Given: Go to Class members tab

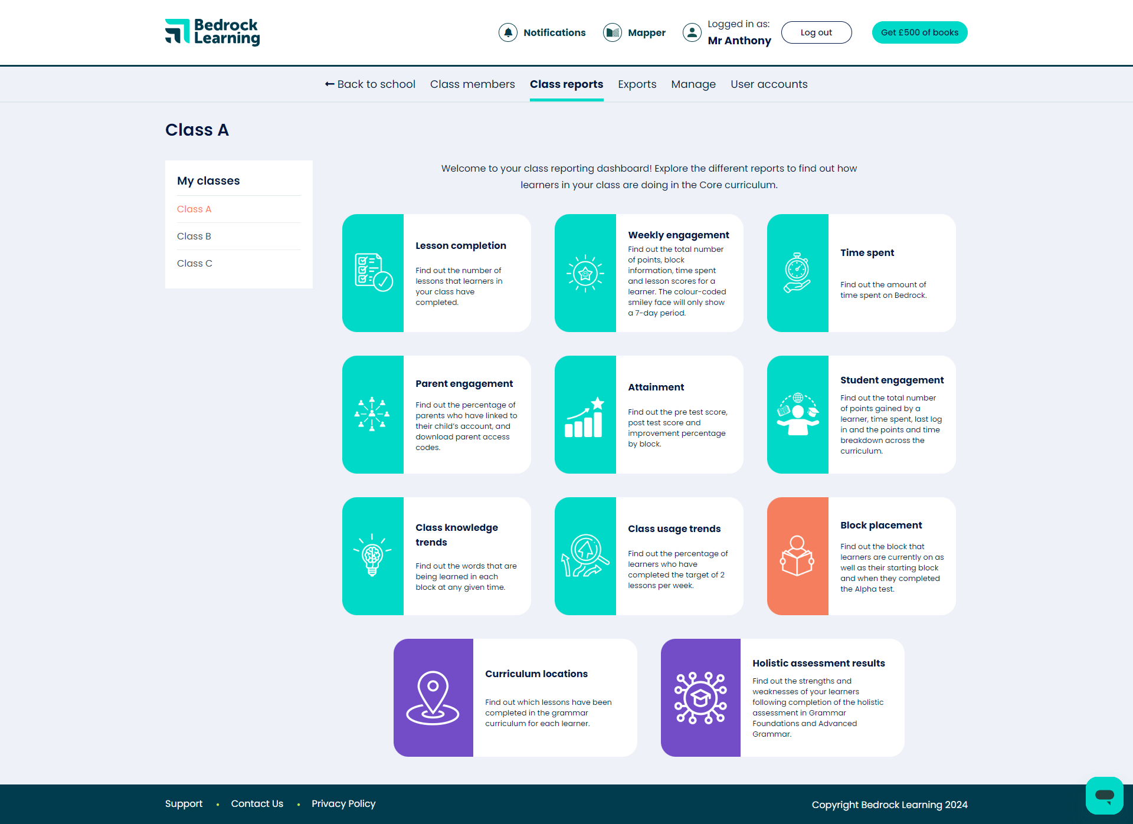Looking at the screenshot, I should (473, 84).
